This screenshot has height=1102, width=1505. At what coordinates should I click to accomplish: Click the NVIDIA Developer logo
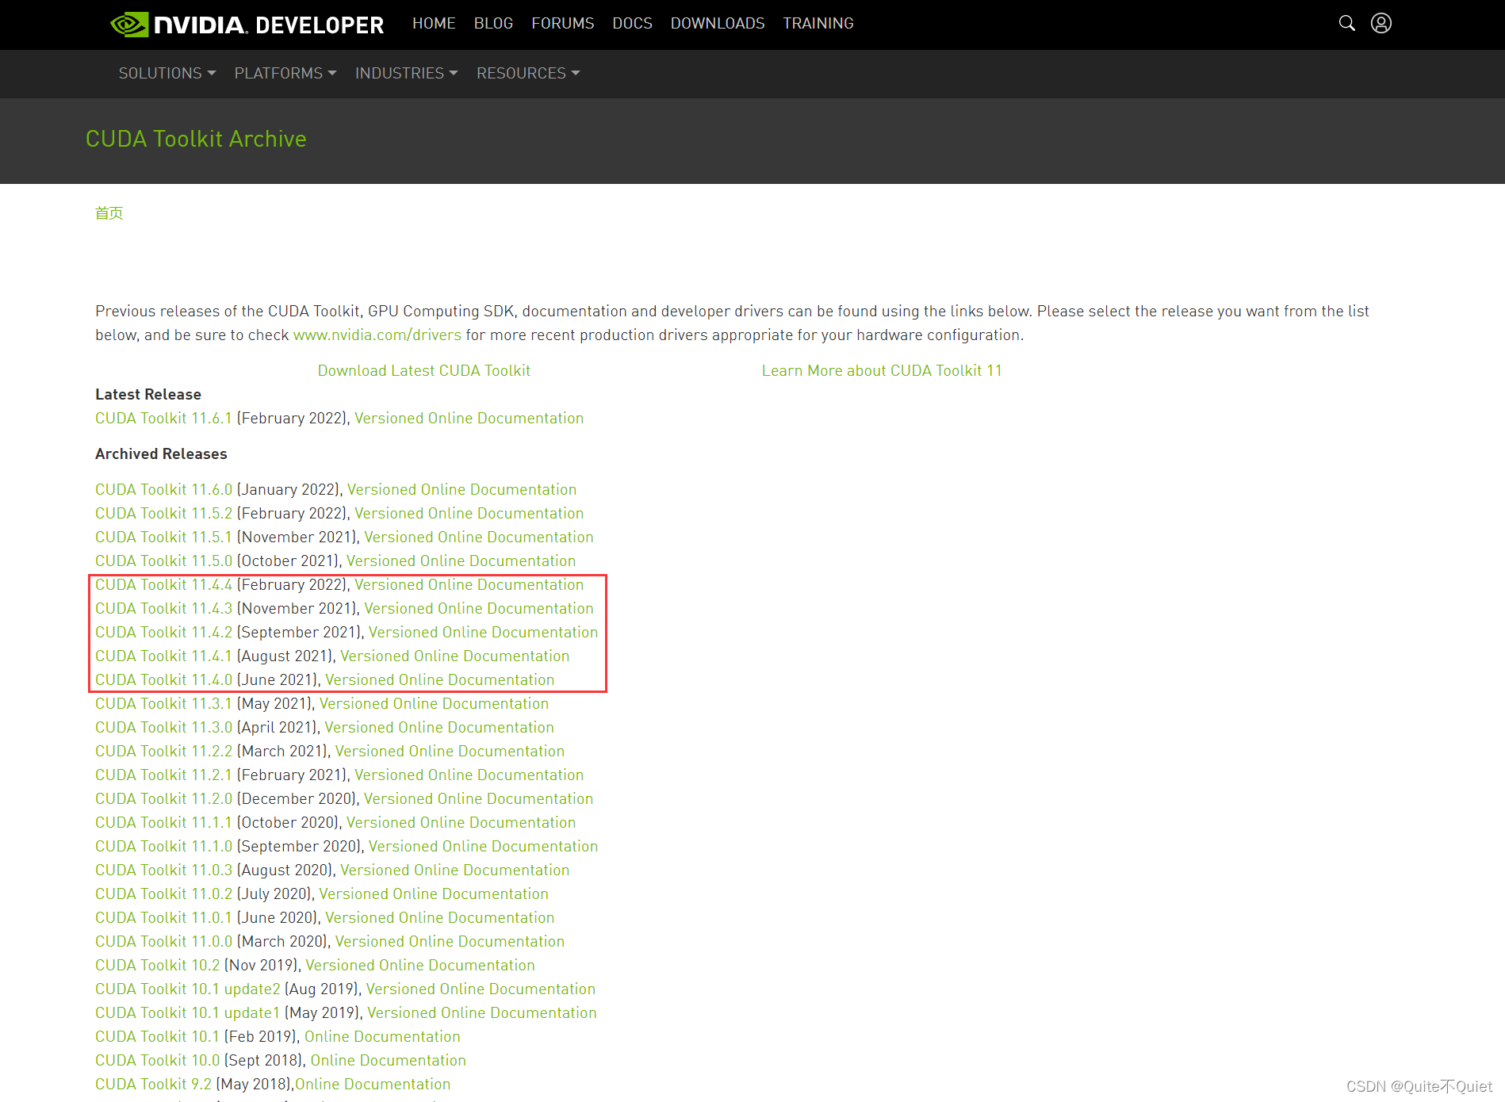coord(247,25)
